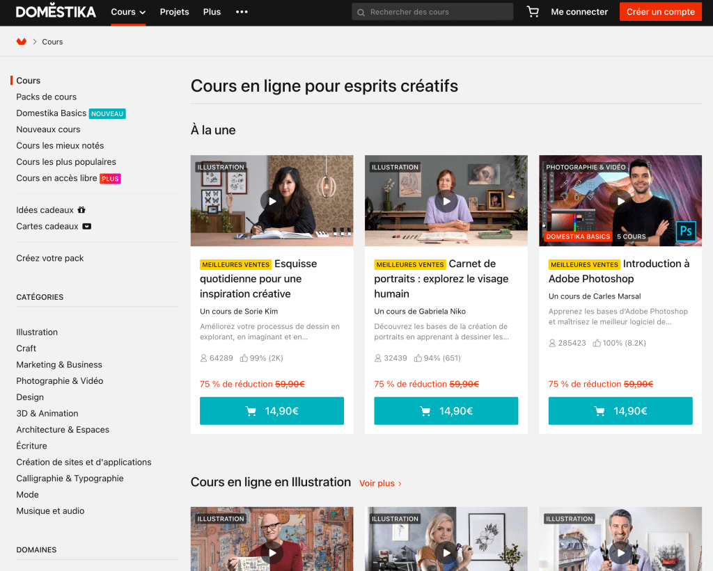Screen dimensions: 713x571
Task: Open the Domestika Basics sidebar link
Action: coord(52,113)
